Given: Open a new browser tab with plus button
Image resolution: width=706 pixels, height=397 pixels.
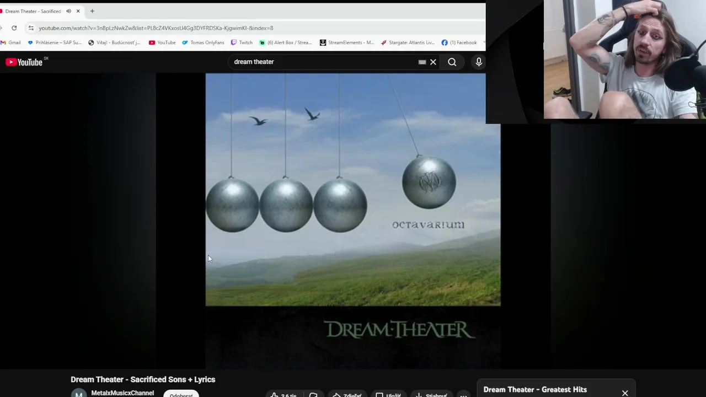Looking at the screenshot, I should (x=92, y=11).
